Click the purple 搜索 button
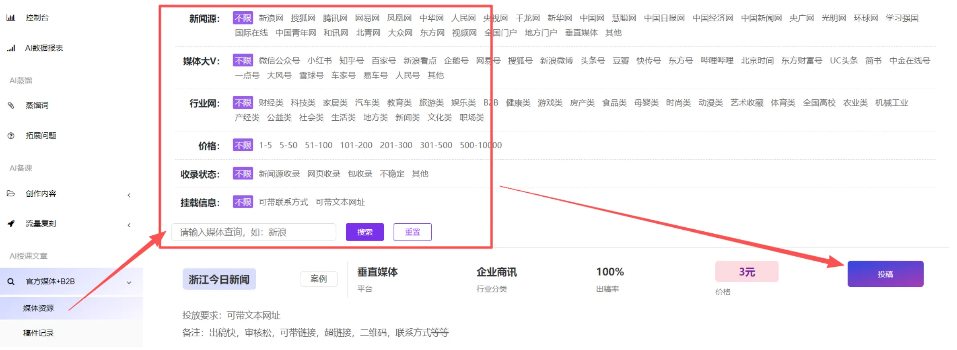The image size is (957, 350). point(365,232)
